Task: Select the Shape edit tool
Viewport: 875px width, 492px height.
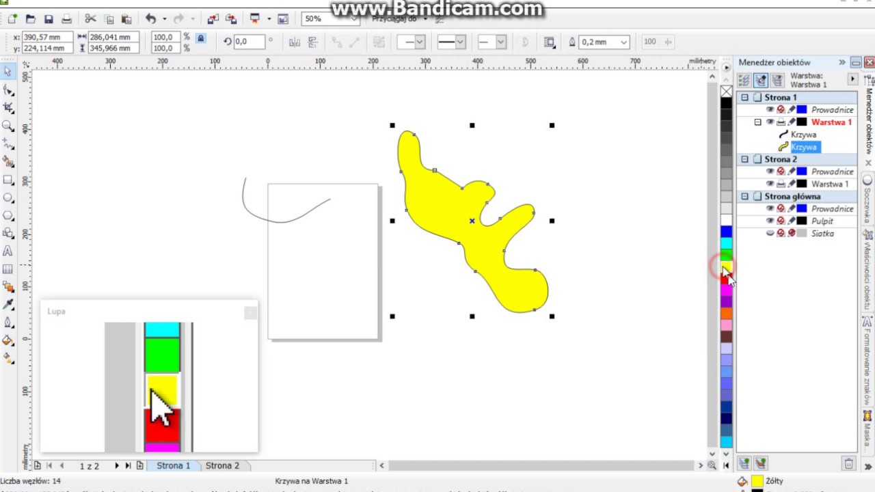Action: coord(8,90)
